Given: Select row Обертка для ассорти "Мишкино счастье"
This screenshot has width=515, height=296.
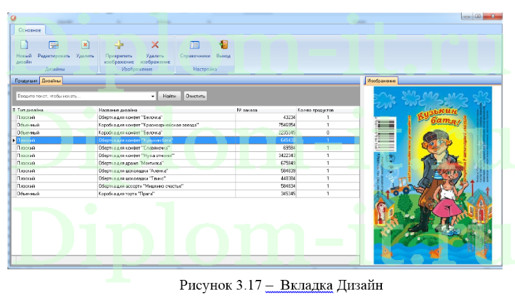Looking at the screenshot, I should point(186,186).
